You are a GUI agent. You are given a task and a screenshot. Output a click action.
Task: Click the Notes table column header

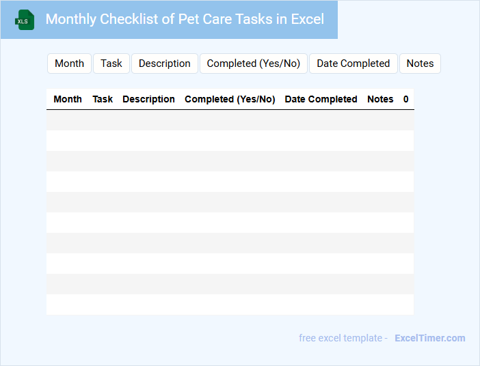click(380, 99)
